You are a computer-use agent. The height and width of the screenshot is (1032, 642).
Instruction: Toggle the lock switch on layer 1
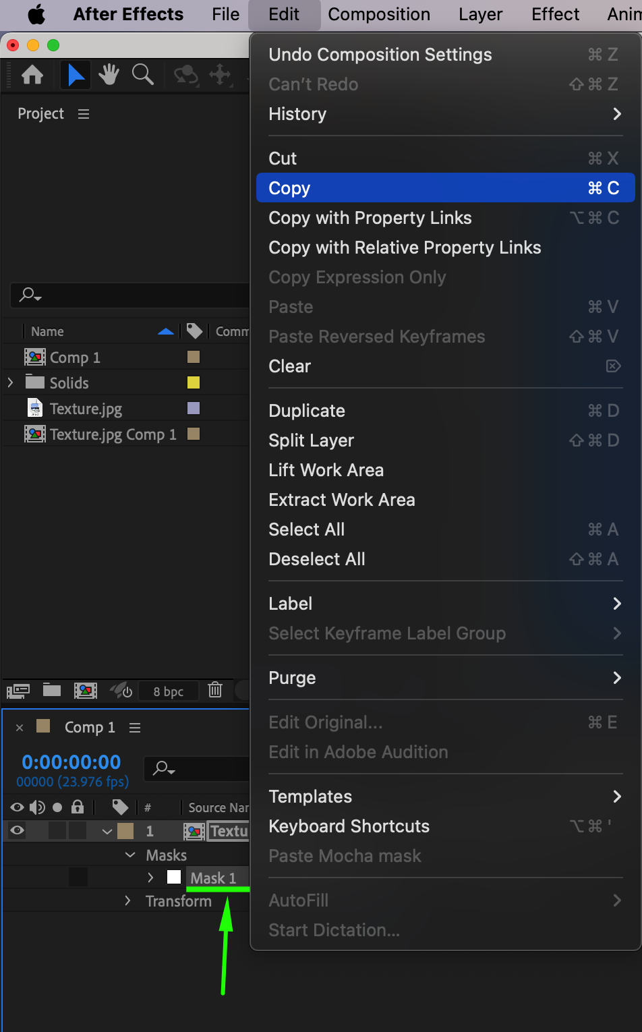click(x=78, y=830)
